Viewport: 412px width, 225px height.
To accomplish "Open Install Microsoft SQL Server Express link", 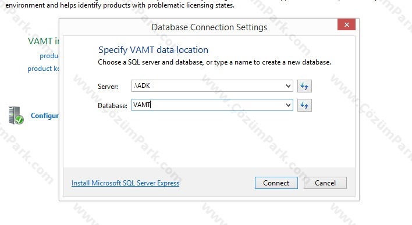I will 125,183.
